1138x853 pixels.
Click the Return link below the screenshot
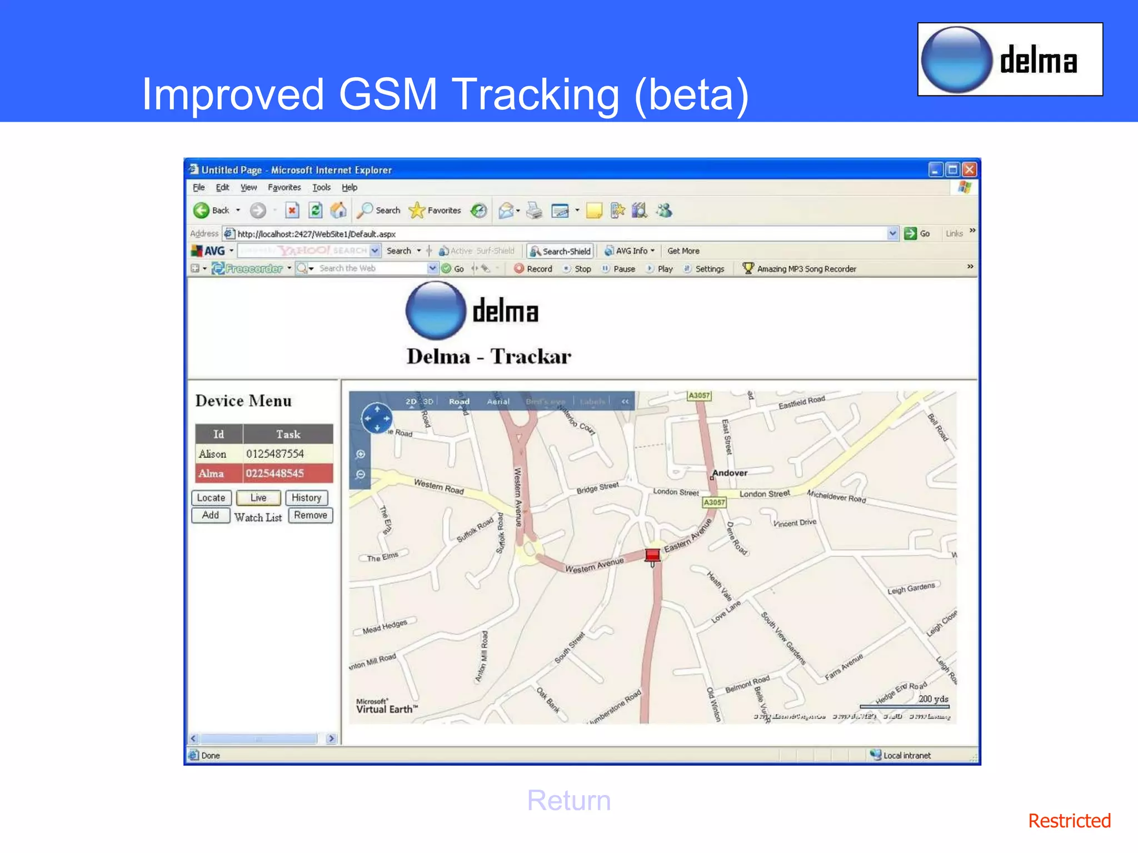569,800
